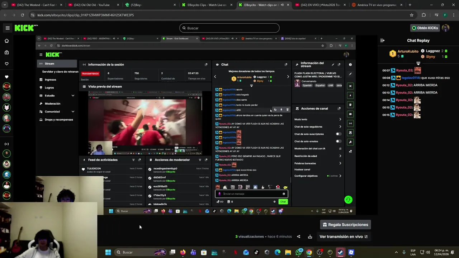Click into the Kick Buscar search field
The image size is (459, 258).
229,28
